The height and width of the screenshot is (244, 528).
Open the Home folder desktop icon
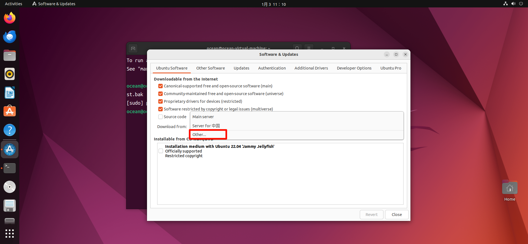510,191
